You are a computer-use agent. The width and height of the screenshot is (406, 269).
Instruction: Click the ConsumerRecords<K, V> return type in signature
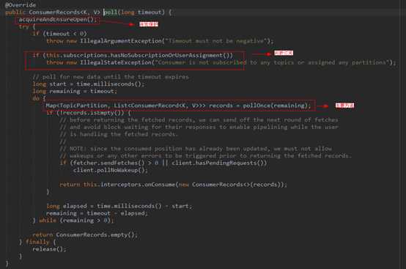coord(64,12)
